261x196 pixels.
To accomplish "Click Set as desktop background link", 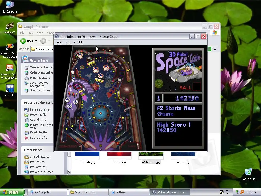I will click(39, 84).
